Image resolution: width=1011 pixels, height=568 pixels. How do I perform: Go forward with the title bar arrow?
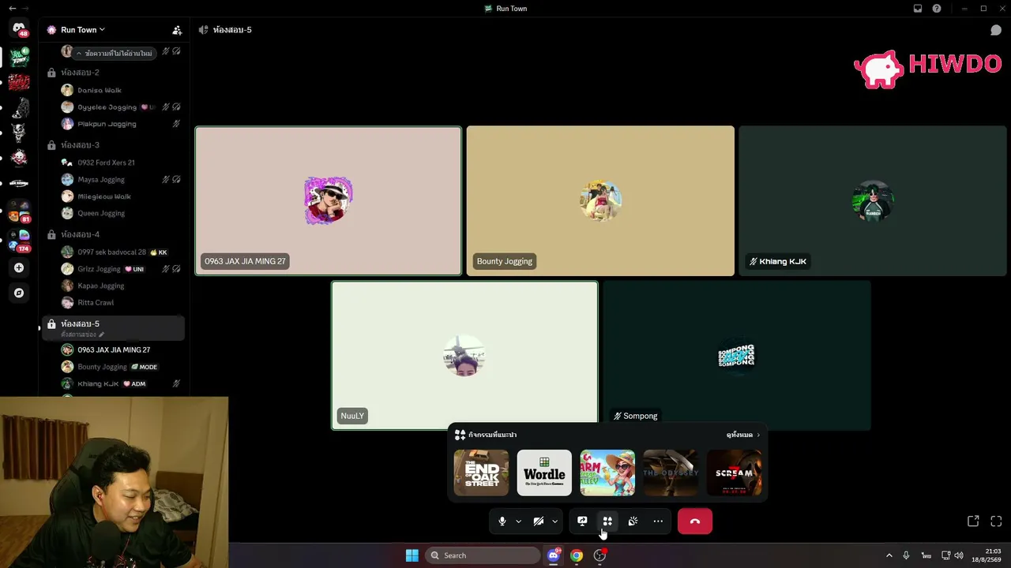click(x=24, y=9)
